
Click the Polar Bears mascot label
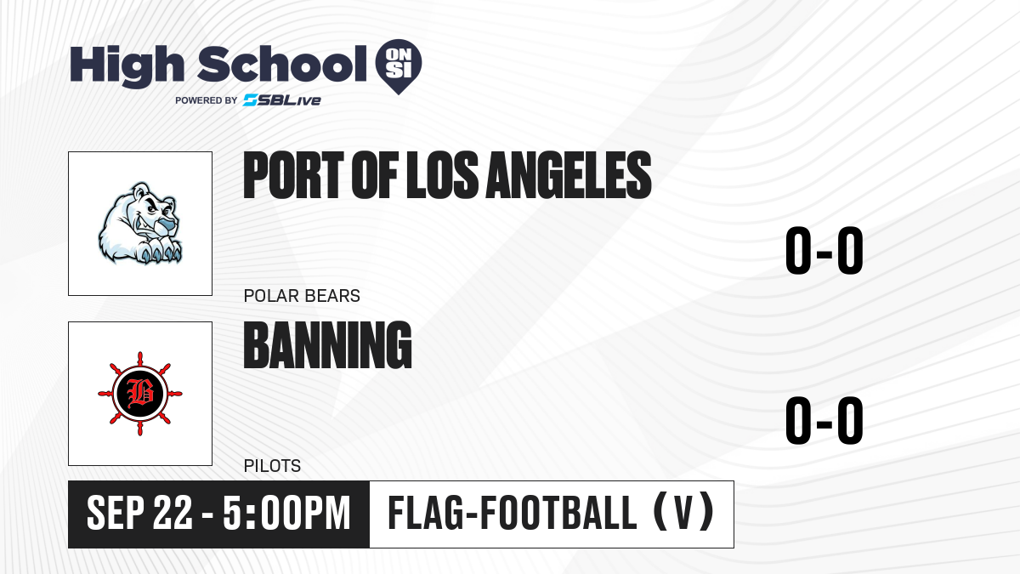(x=302, y=296)
